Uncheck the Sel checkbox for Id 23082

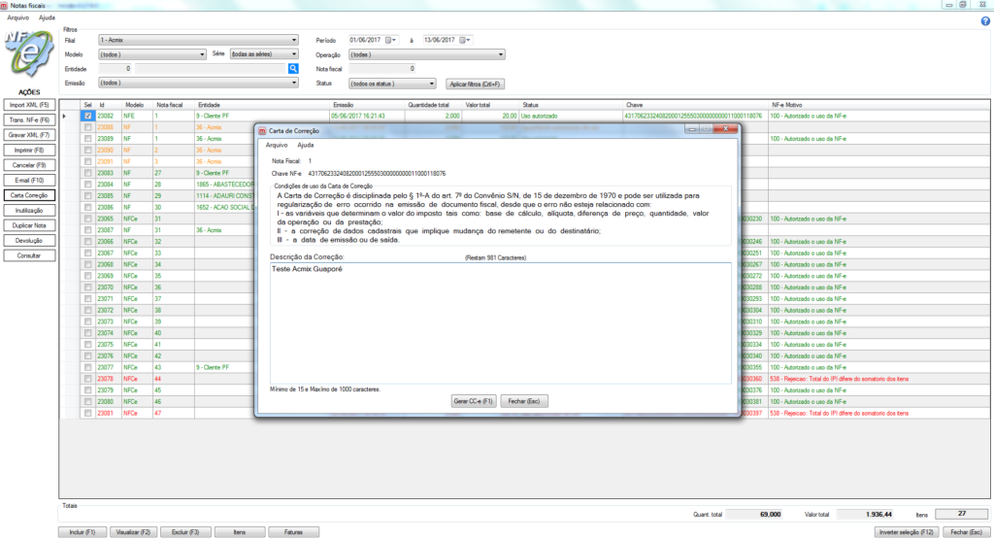pyautogui.click(x=87, y=116)
